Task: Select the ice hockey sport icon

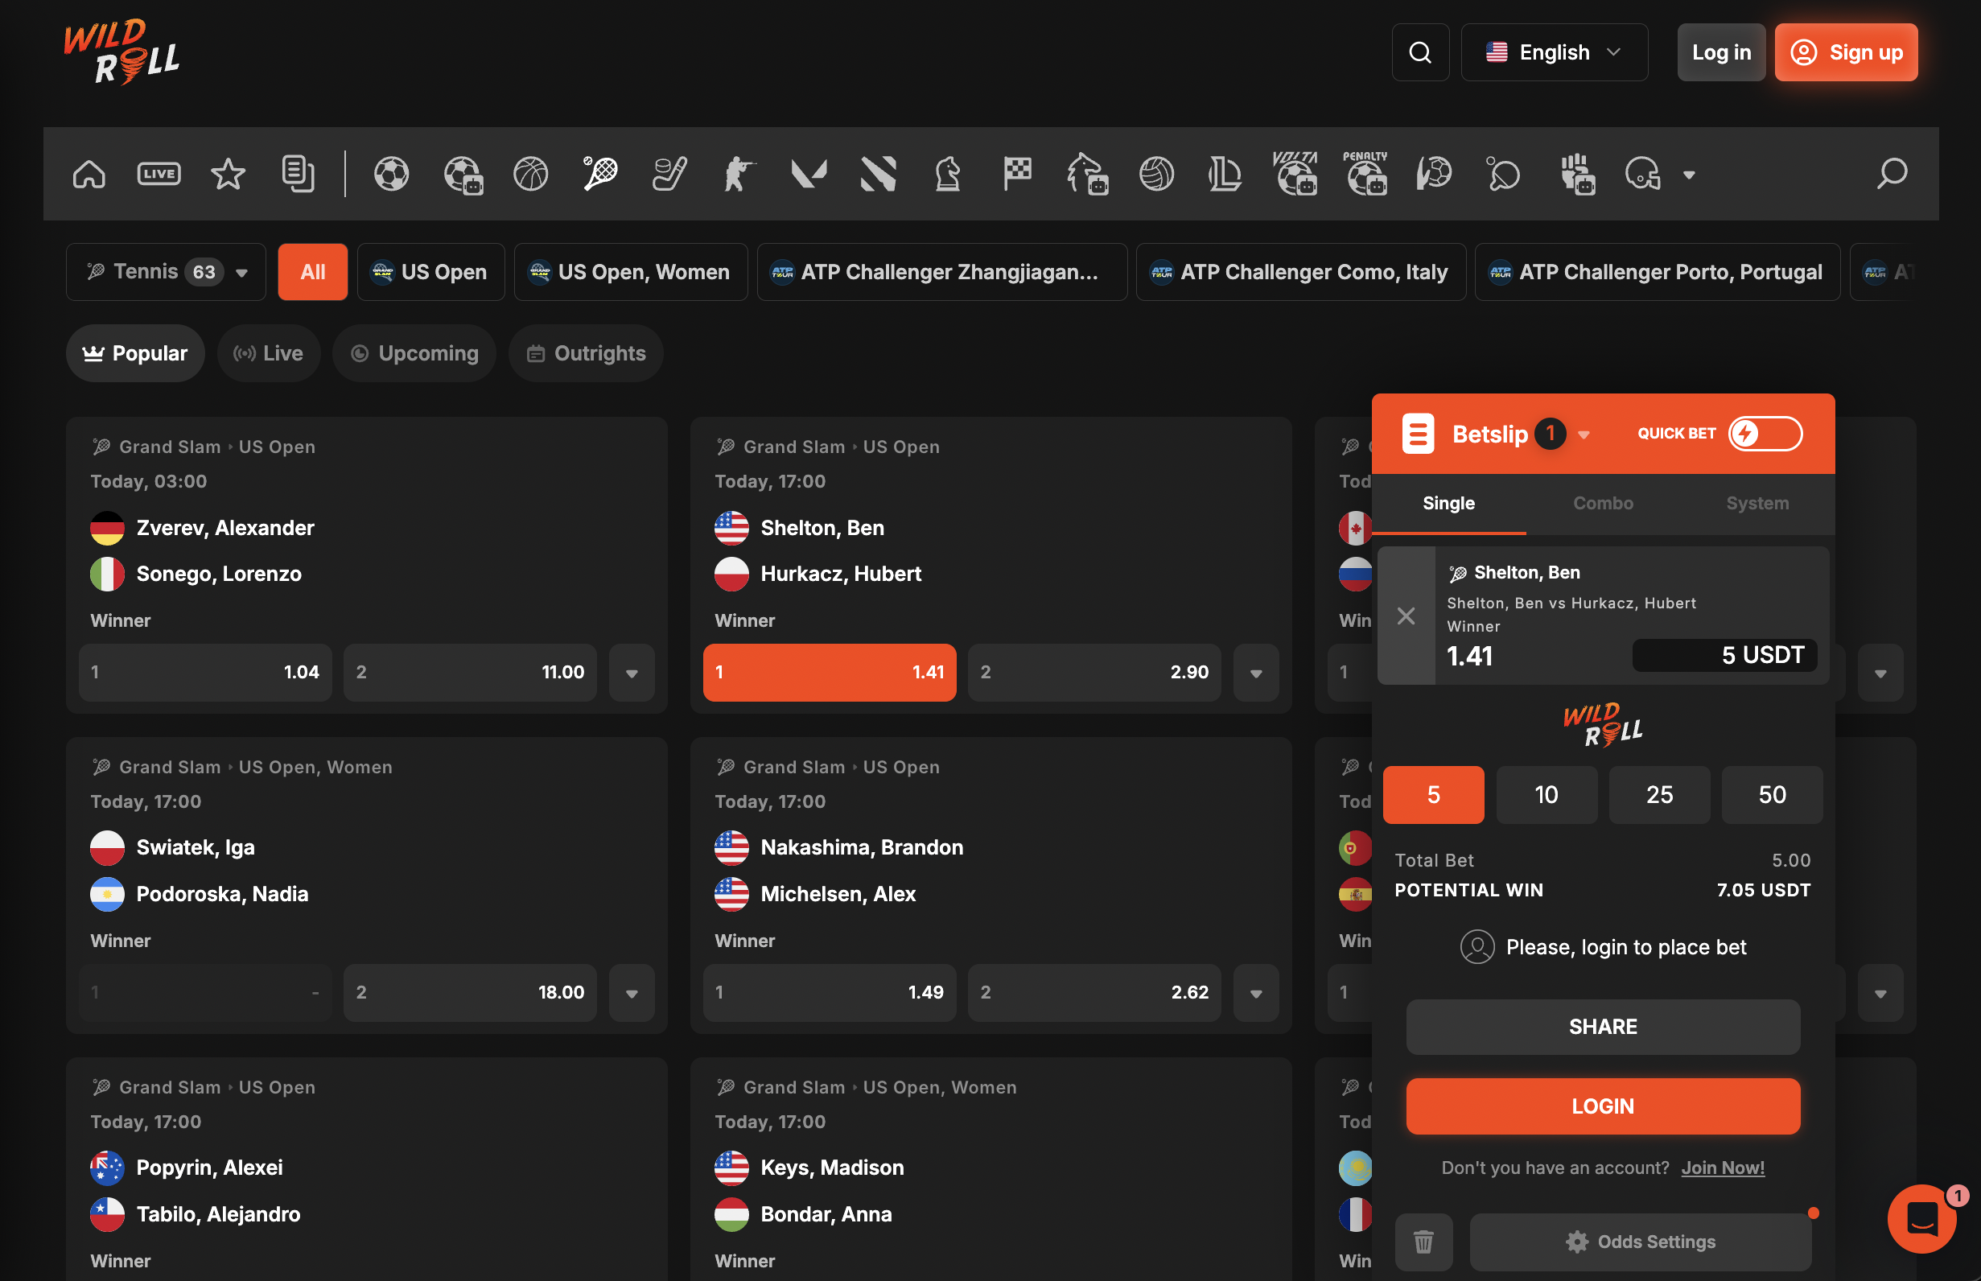Action: 669,174
